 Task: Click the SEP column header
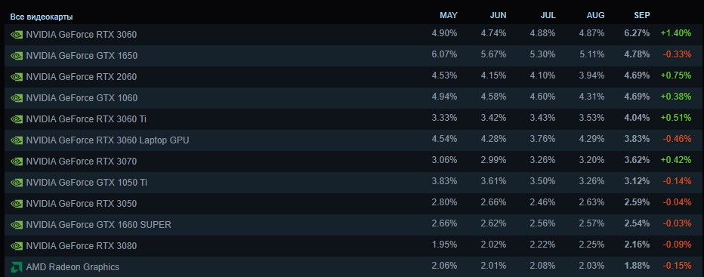coord(641,15)
